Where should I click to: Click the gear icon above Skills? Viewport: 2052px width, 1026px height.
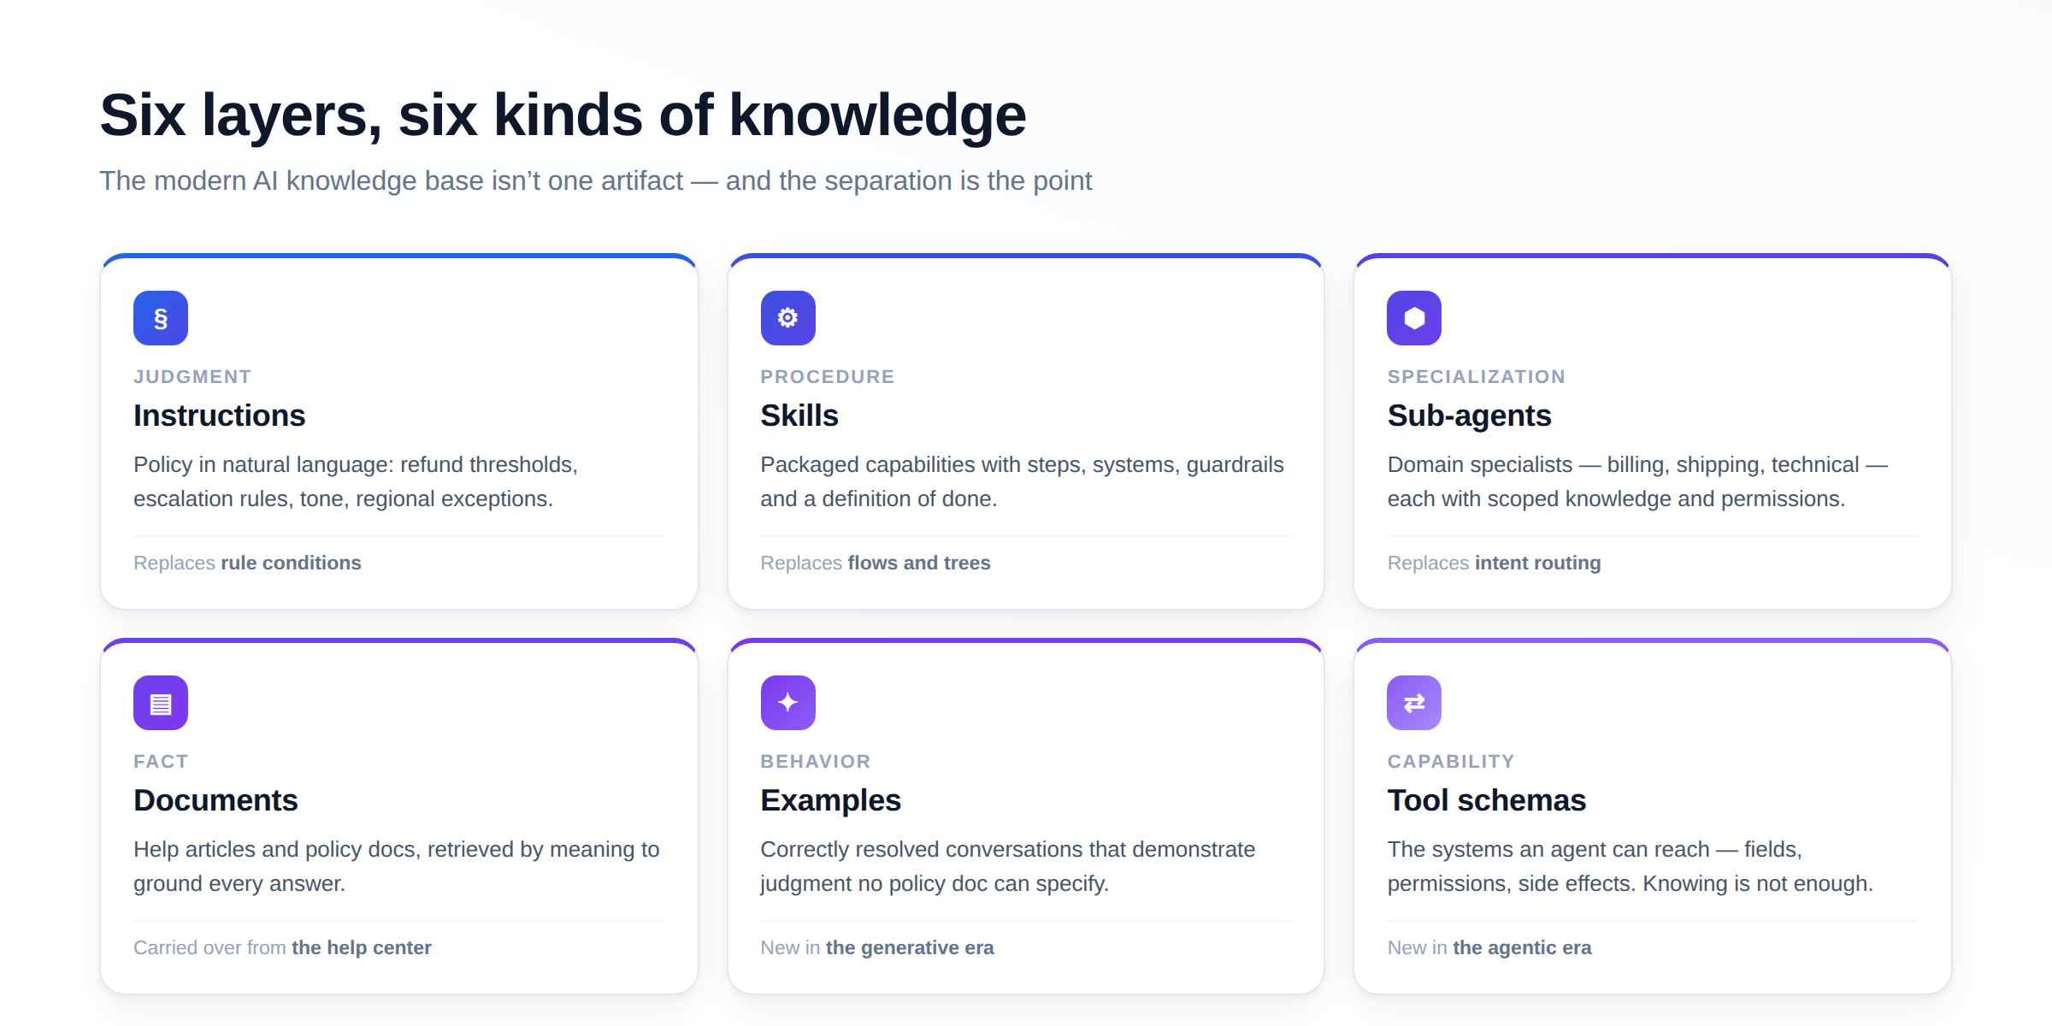tap(787, 318)
